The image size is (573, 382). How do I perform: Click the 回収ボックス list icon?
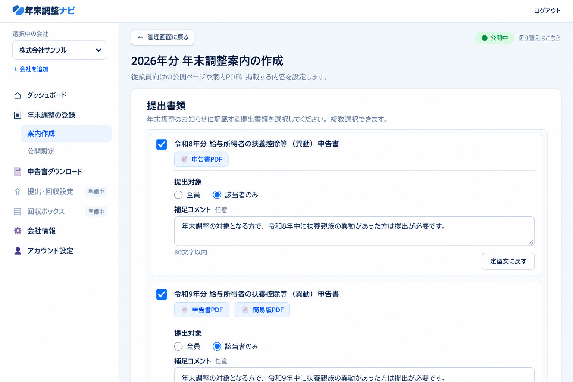18,212
